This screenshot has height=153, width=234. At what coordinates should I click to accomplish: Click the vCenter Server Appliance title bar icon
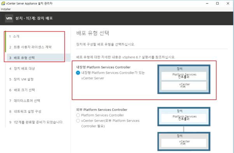coord(3,3)
